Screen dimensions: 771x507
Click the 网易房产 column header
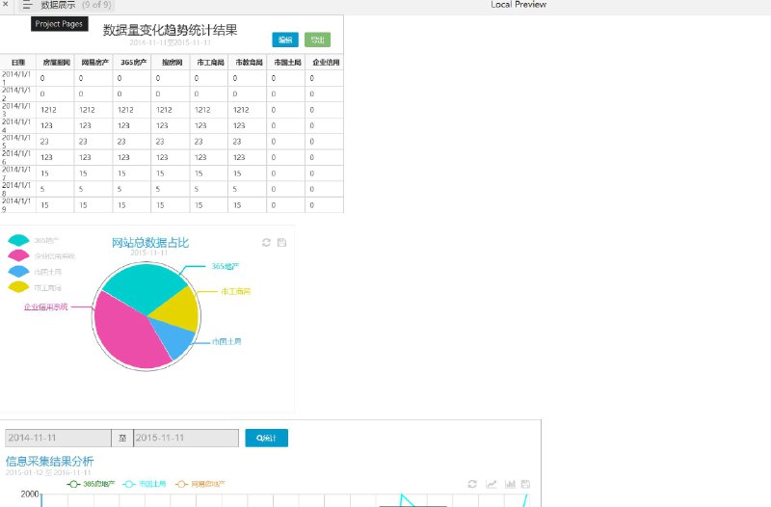94,63
